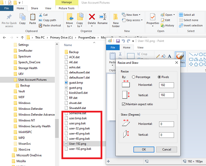Open Paint File menu
Image resolution: width=206 pixels, height=166 pixels.
tap(113, 48)
